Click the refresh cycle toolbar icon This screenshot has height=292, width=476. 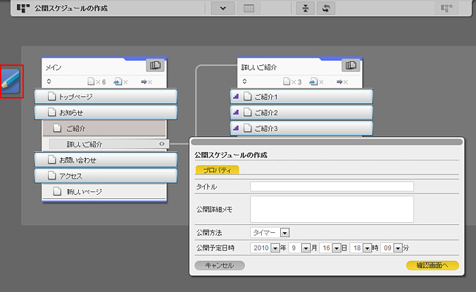pos(326,8)
